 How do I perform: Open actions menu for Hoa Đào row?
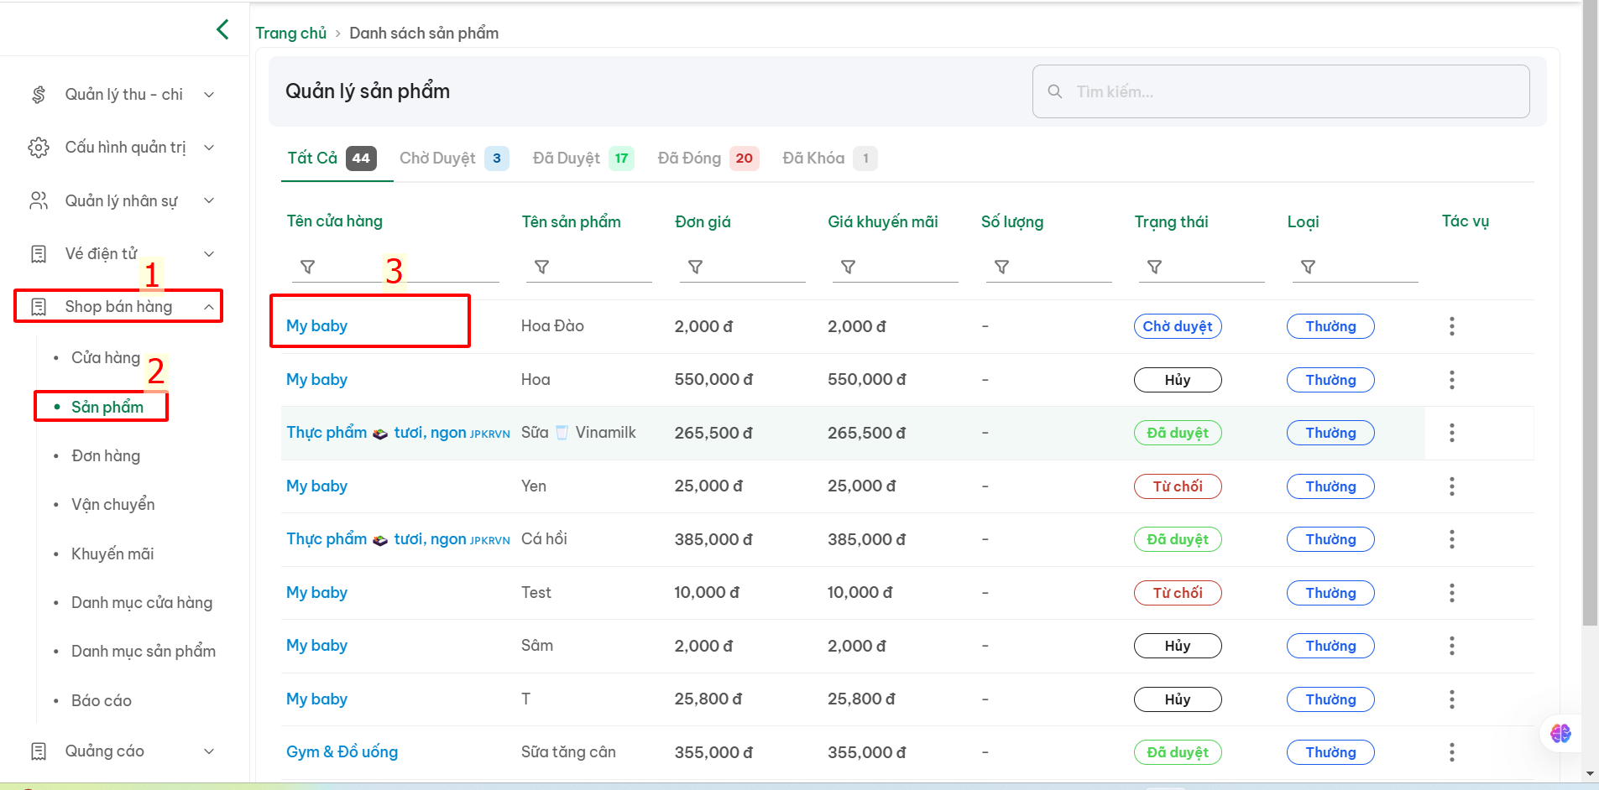tap(1452, 326)
